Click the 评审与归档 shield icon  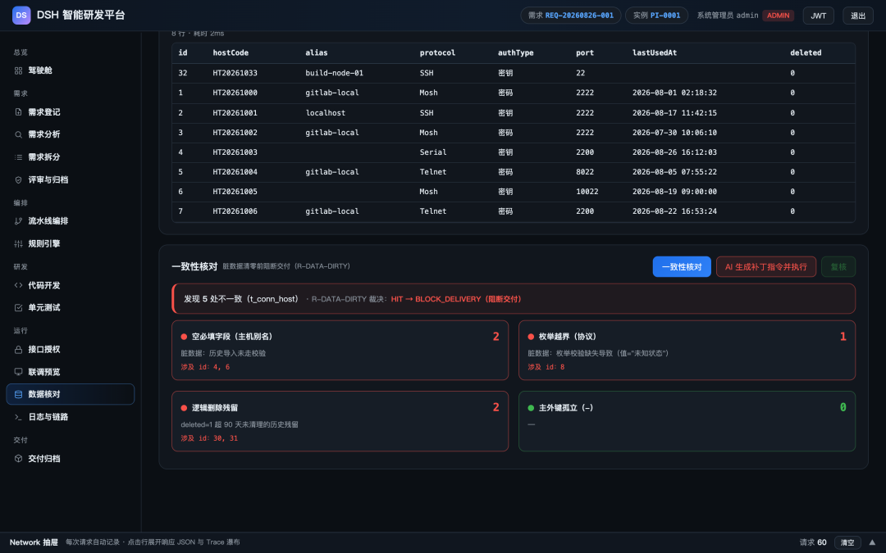[18, 179]
